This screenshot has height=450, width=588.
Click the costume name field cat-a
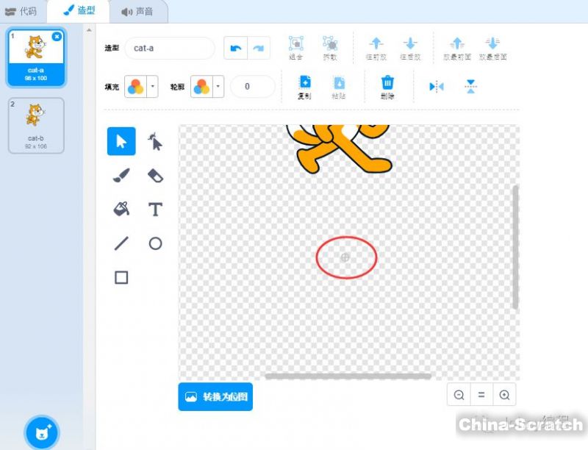pos(169,48)
